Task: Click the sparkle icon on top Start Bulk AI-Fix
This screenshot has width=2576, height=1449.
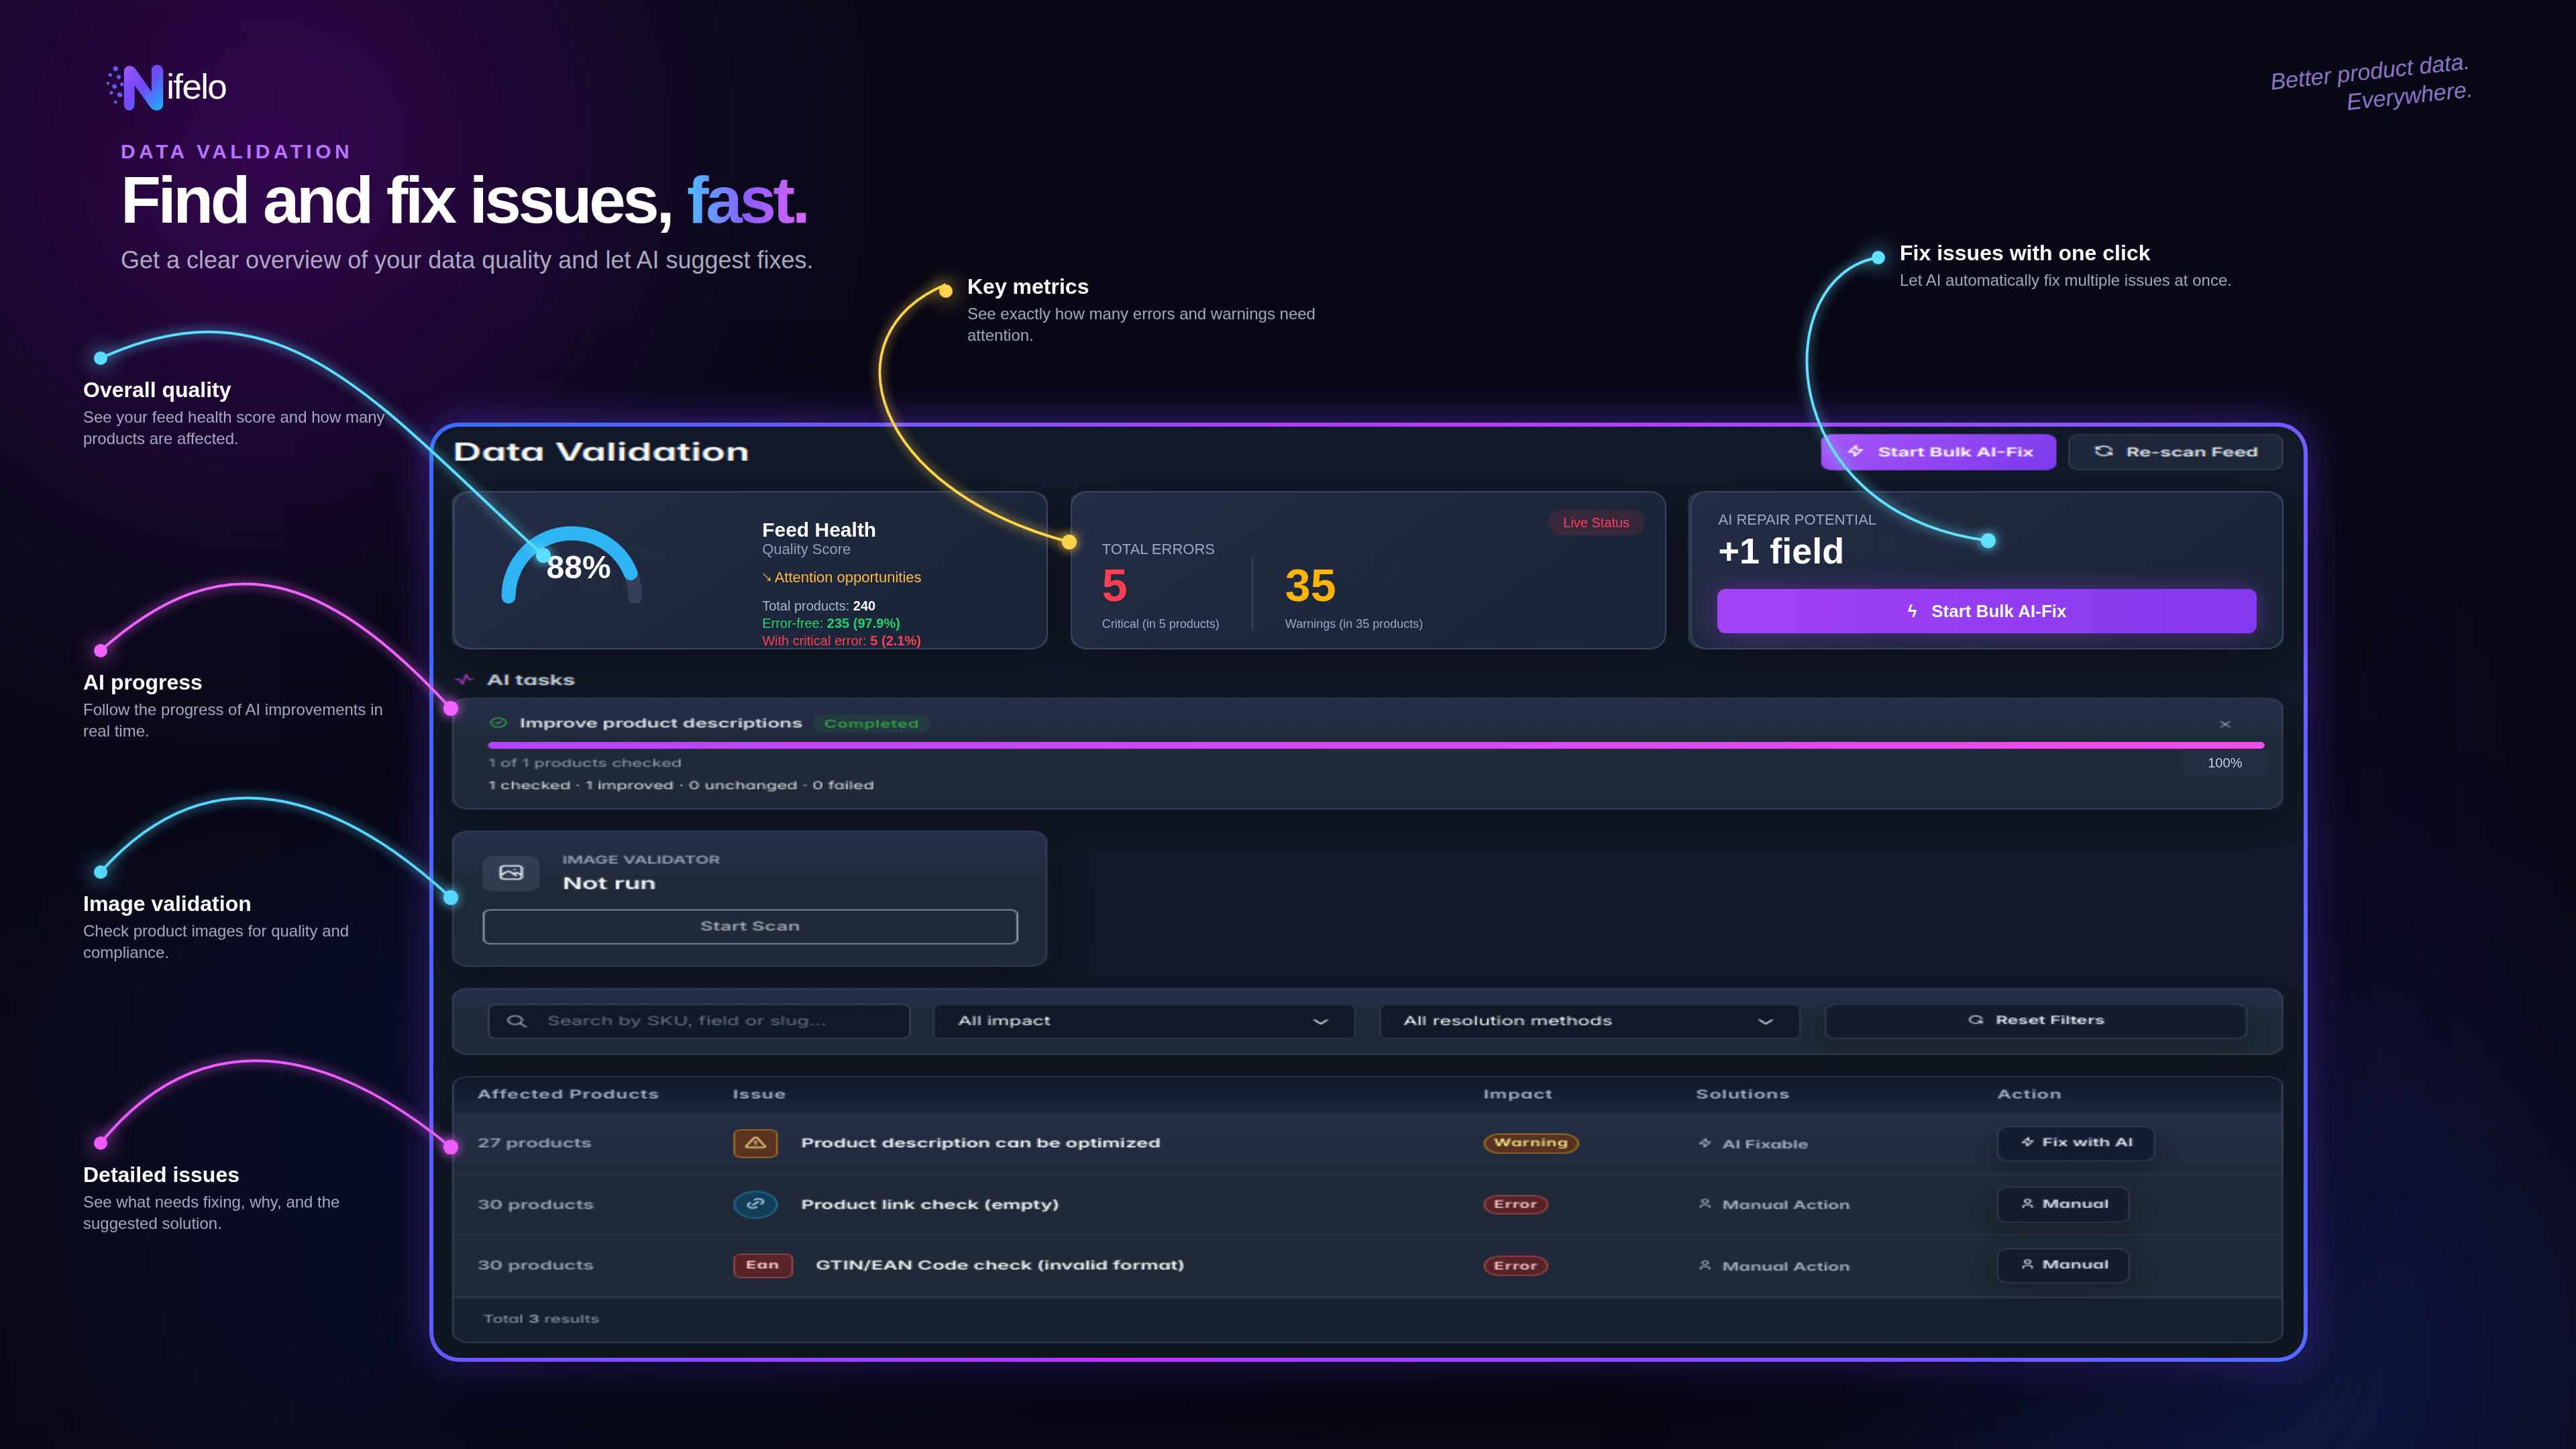Action: tap(1856, 451)
